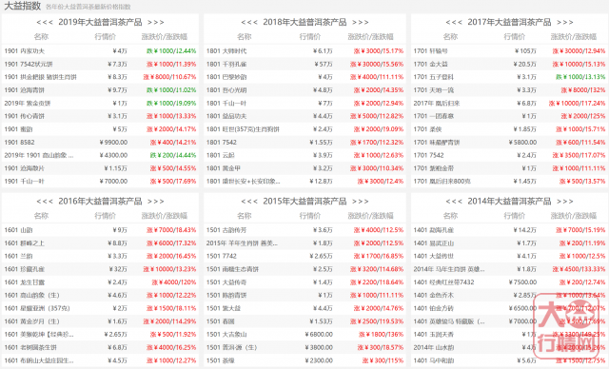The image size is (609, 369).
Task: Click the <<< arrows of the 2015 panel
Action: point(249,202)
